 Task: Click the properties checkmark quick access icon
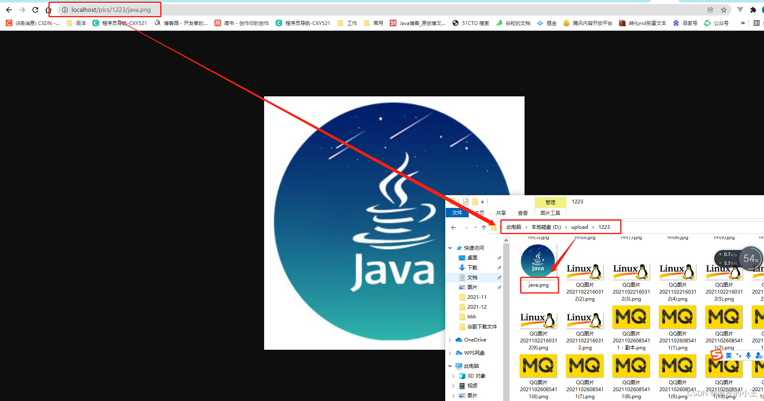pyautogui.click(x=466, y=202)
